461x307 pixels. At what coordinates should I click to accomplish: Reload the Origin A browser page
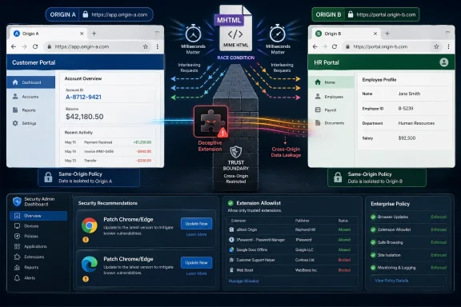pyautogui.click(x=35, y=46)
